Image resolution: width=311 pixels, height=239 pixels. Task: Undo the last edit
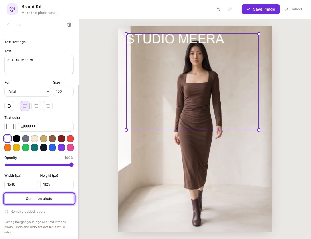218,9
